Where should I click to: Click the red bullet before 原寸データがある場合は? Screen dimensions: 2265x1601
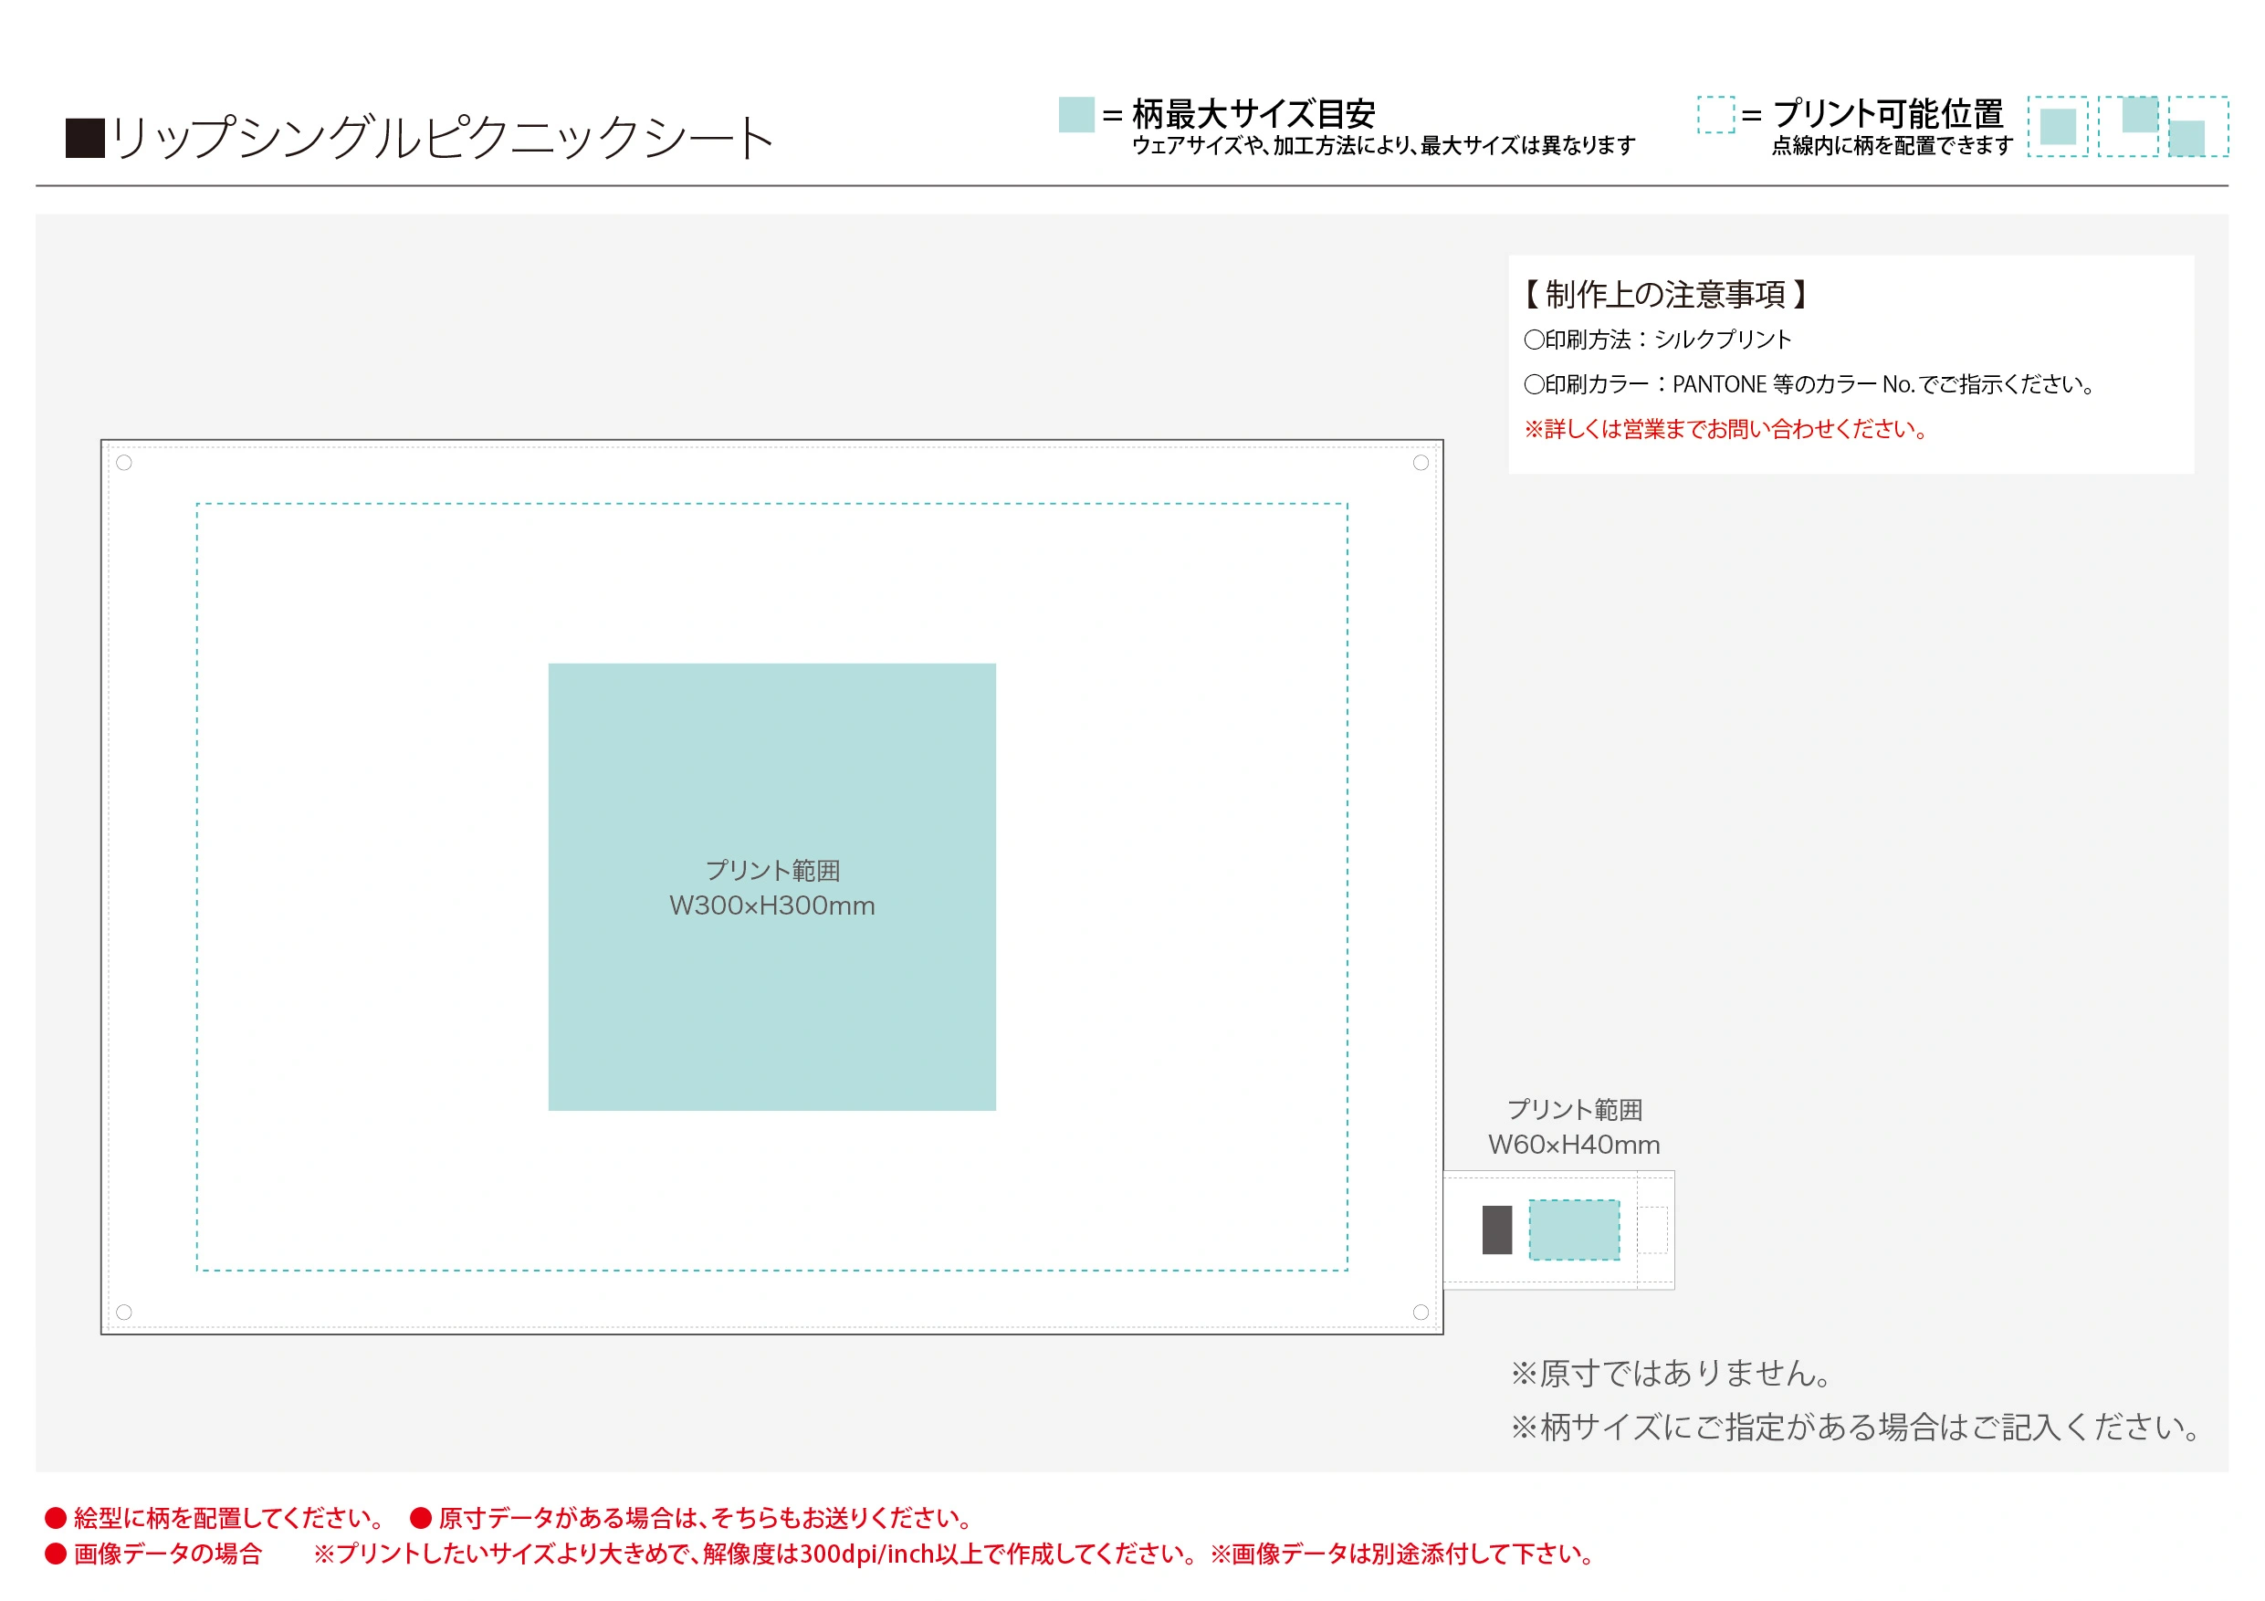421,1517
